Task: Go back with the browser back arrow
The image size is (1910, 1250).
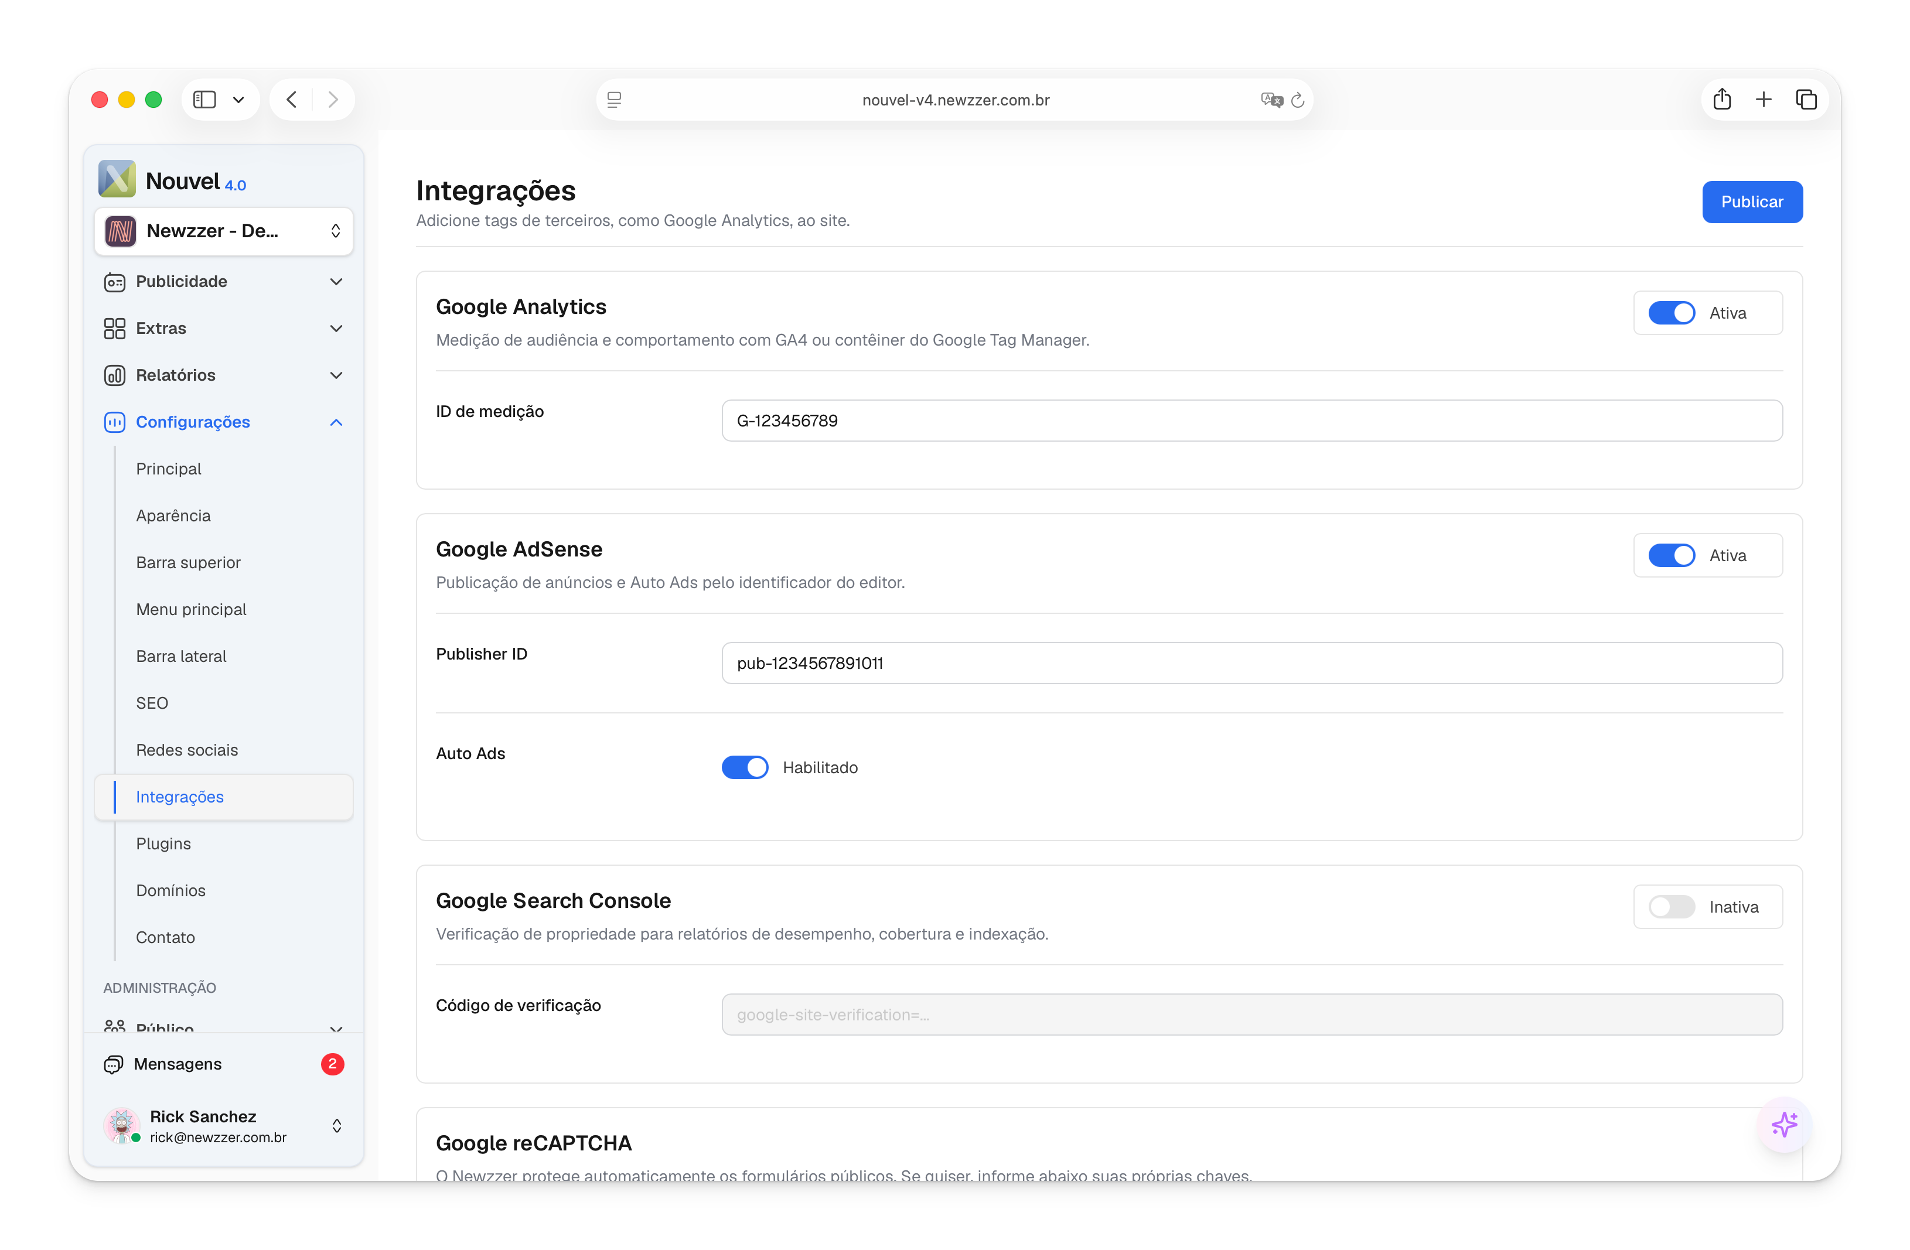Action: point(291,100)
